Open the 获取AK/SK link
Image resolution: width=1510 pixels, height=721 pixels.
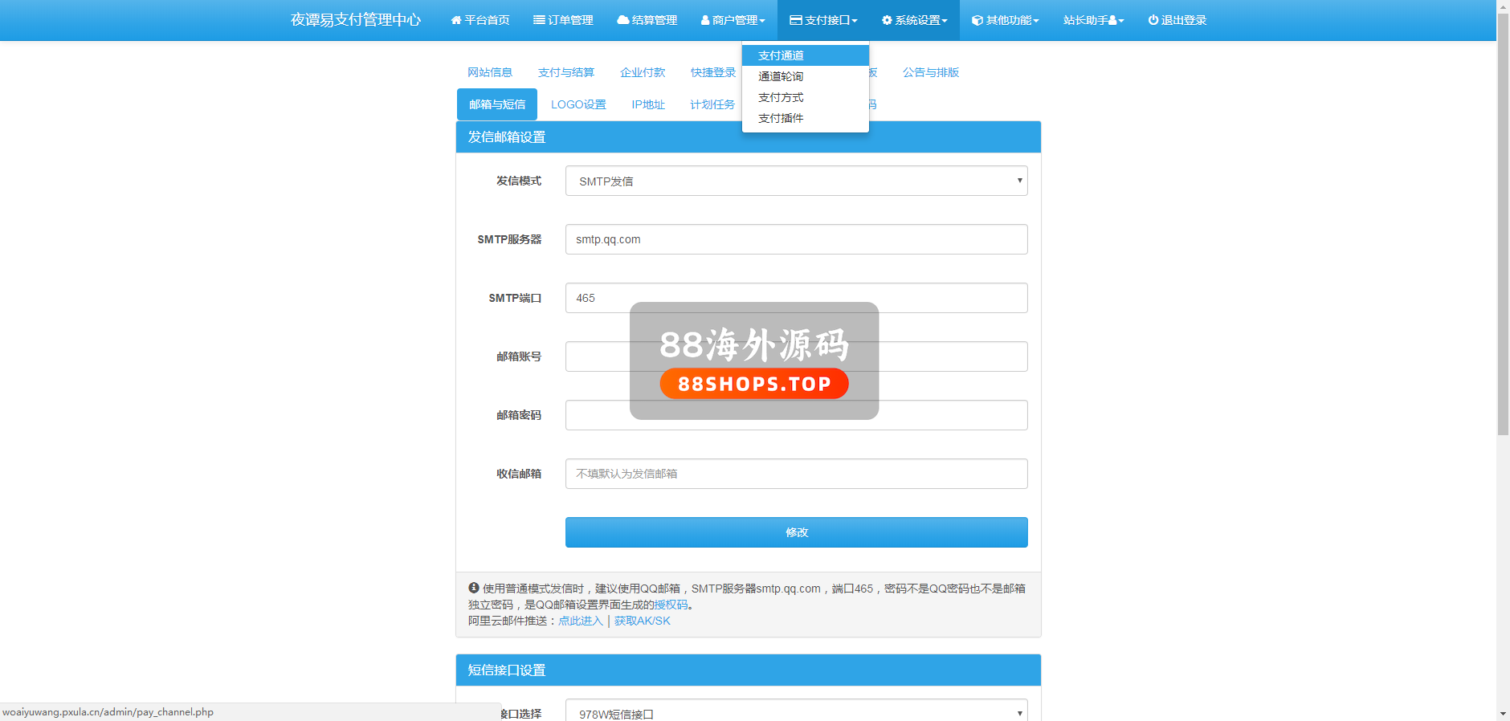click(642, 621)
